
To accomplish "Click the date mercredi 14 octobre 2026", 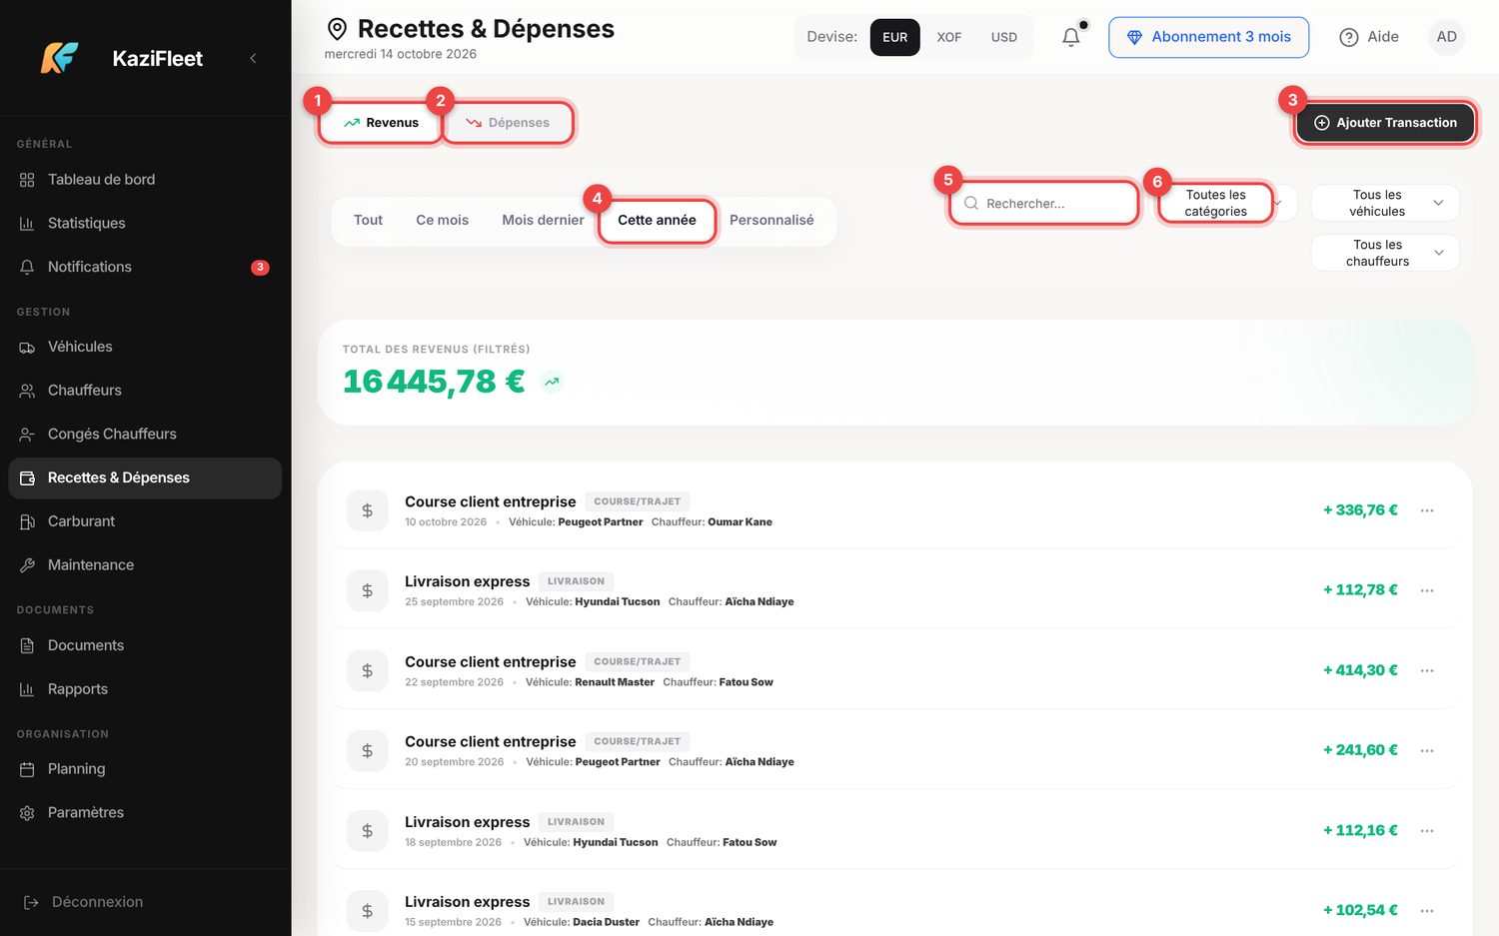I will [401, 54].
